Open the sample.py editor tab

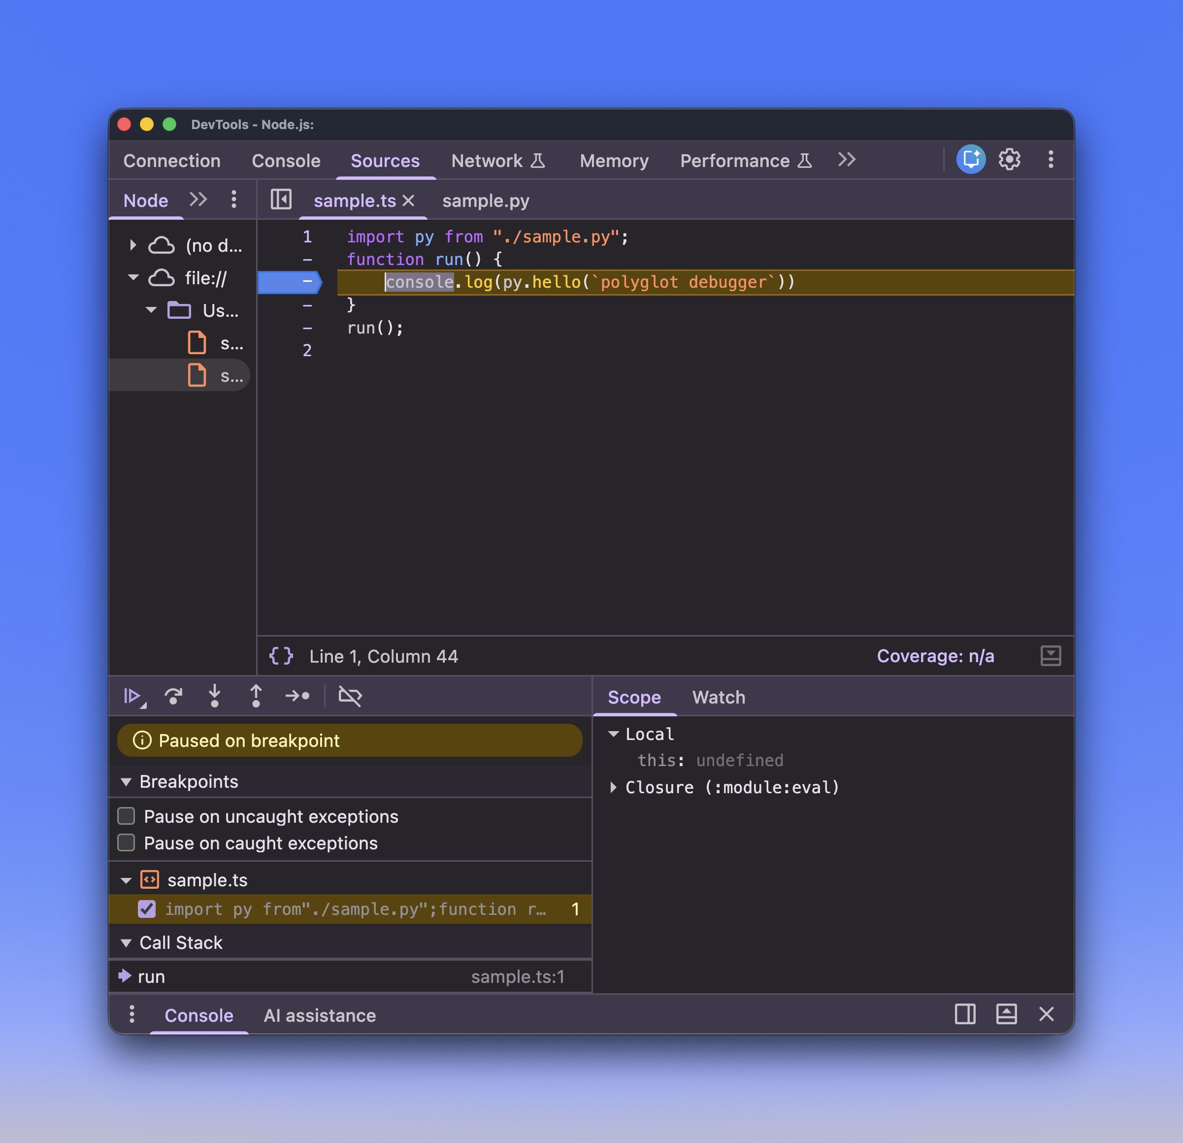(486, 201)
